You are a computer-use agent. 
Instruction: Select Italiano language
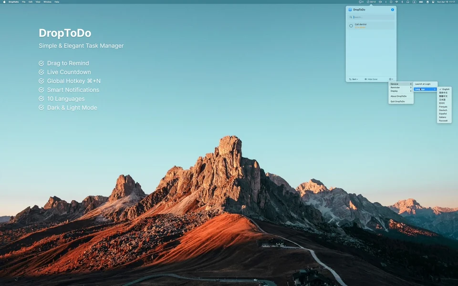click(444, 117)
